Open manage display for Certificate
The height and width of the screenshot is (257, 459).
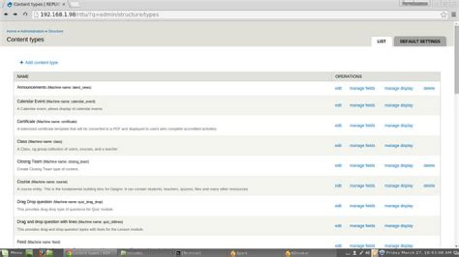point(398,125)
